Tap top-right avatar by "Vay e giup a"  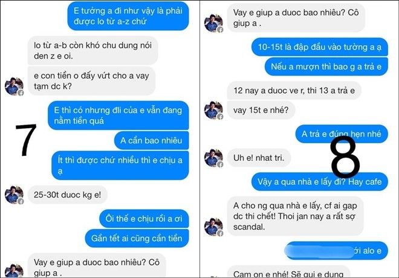pos(213,23)
